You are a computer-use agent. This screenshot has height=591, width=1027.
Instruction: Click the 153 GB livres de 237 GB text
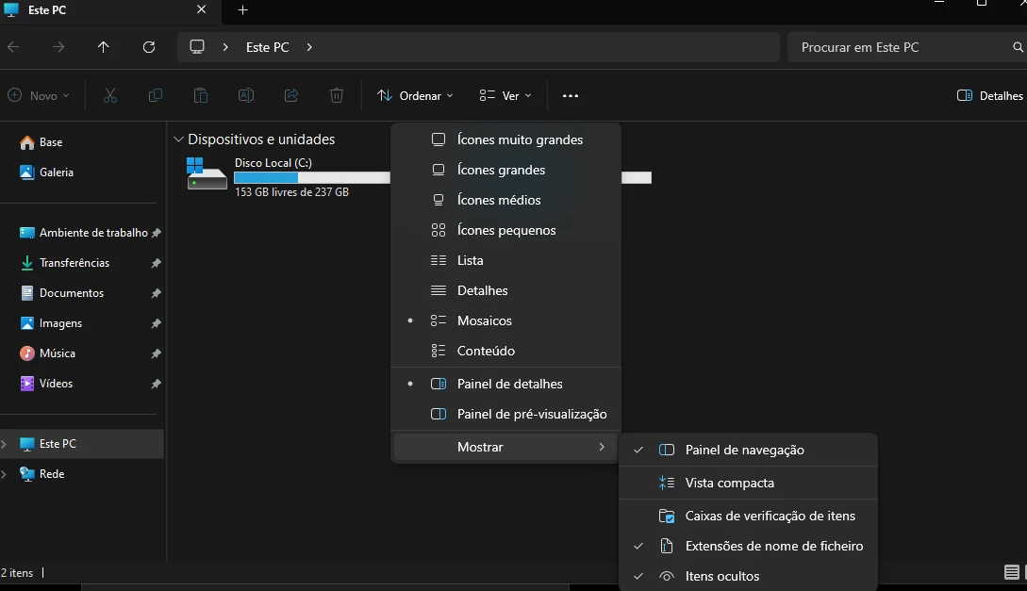pos(291,192)
